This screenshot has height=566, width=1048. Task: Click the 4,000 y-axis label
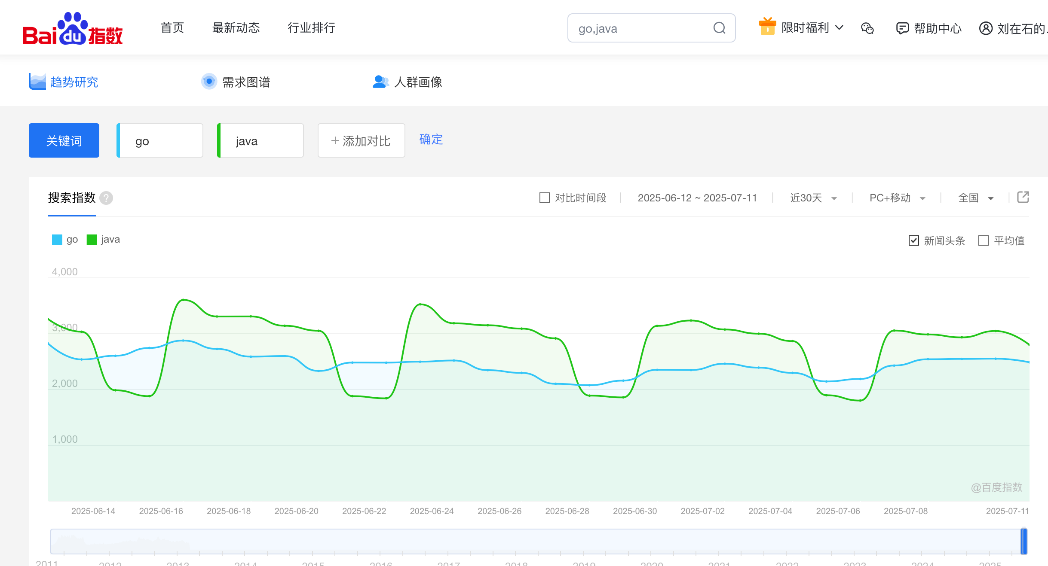pos(65,272)
